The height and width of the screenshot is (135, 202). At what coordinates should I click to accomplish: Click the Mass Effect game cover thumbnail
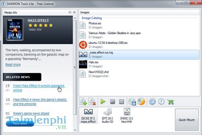click(15, 30)
